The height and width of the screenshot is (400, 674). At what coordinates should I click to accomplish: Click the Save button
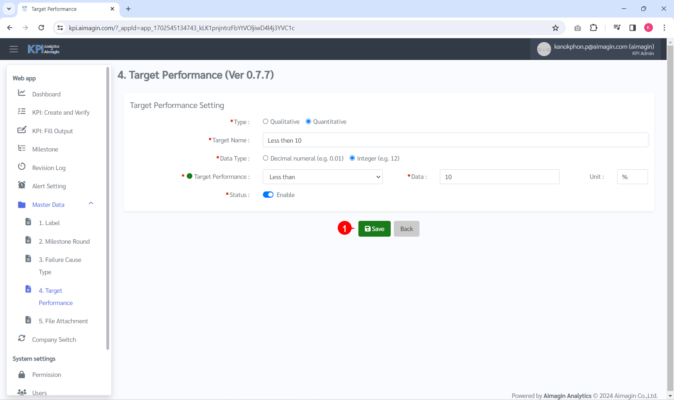point(374,229)
